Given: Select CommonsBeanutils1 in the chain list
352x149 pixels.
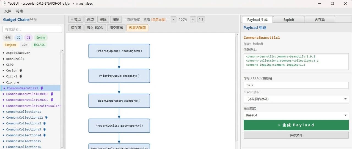Looking at the screenshot, I should tap(31, 88).
